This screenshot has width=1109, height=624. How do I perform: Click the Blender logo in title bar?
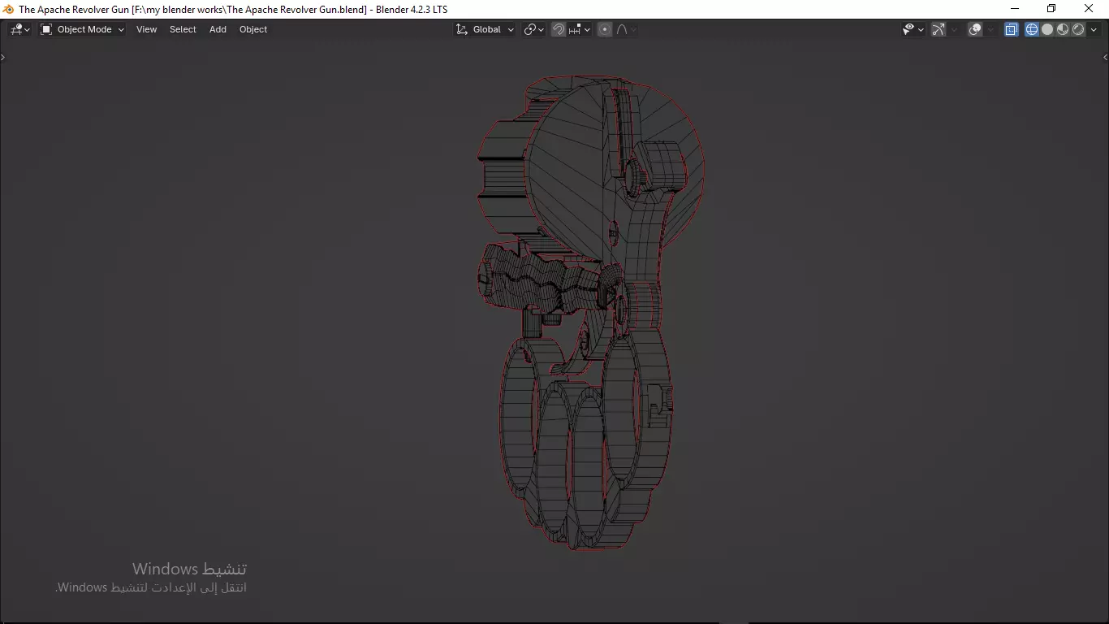pyautogui.click(x=9, y=9)
